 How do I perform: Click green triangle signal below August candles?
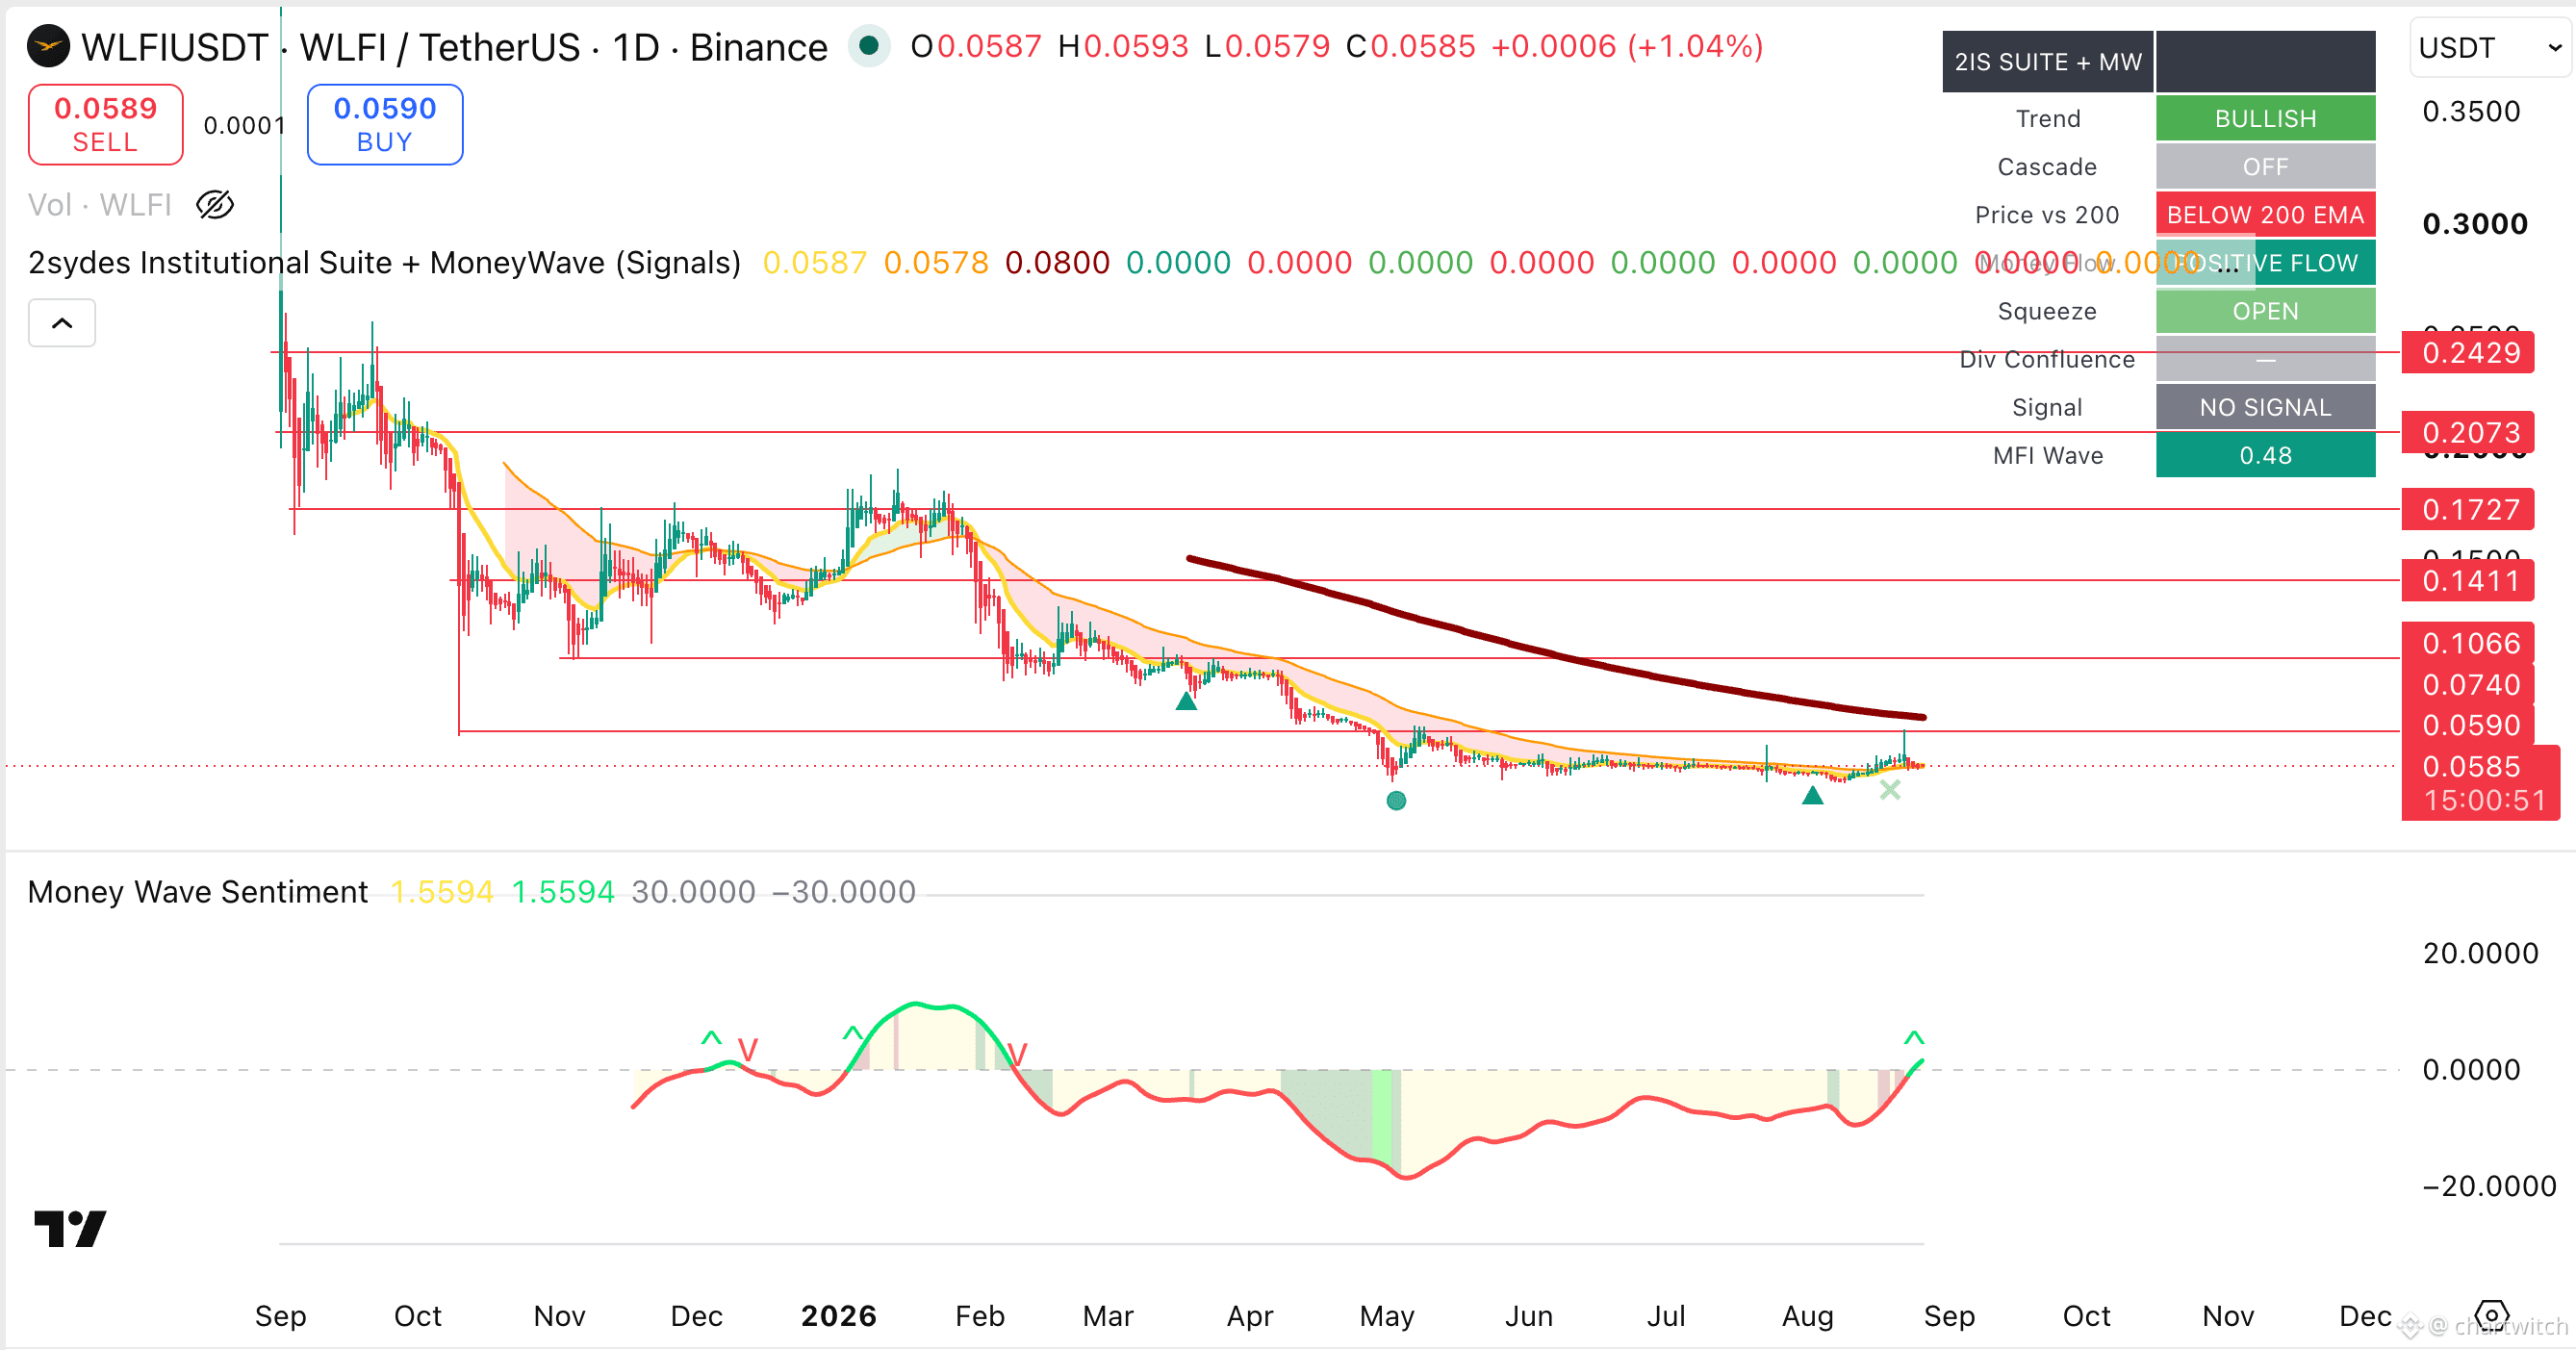pos(1812,795)
